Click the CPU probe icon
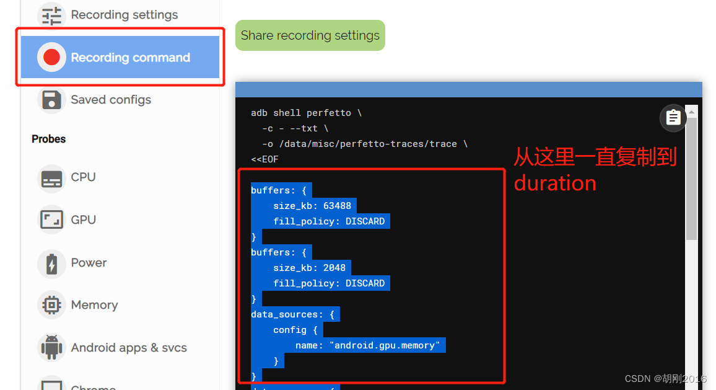716x390 pixels. 51,179
